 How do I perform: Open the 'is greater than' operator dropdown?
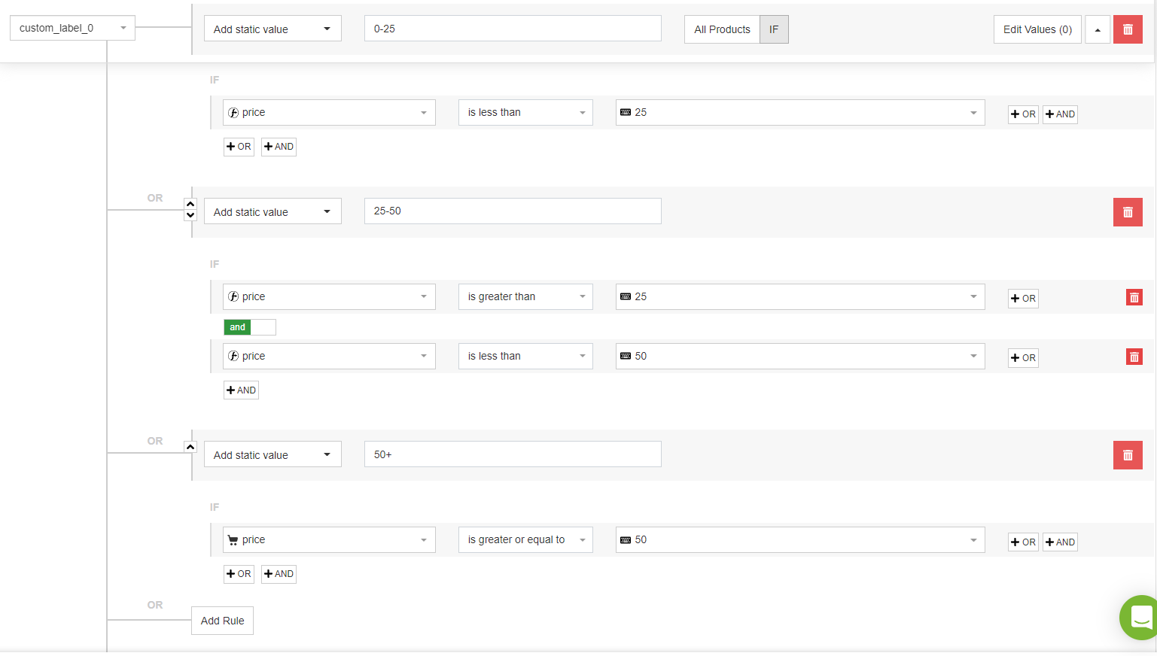(x=525, y=296)
